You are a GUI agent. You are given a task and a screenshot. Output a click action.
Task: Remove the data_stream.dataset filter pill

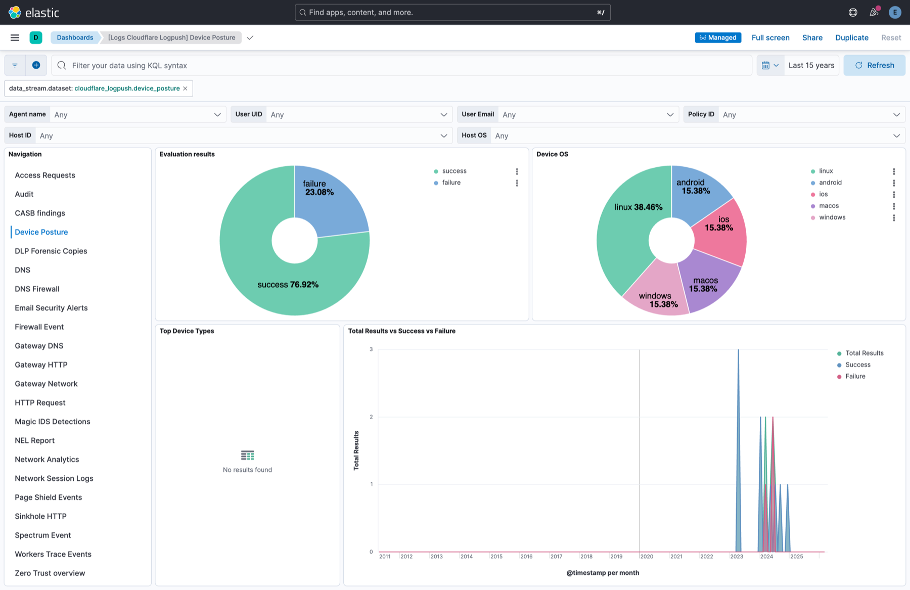185,88
